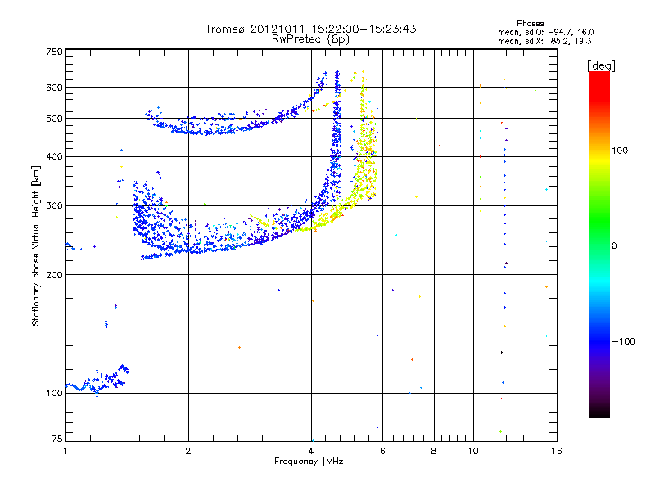655x491 pixels.
Task: Click the plot title "Tromsø 20121011 15:22:00-15:23:43"
Action: coord(310,29)
